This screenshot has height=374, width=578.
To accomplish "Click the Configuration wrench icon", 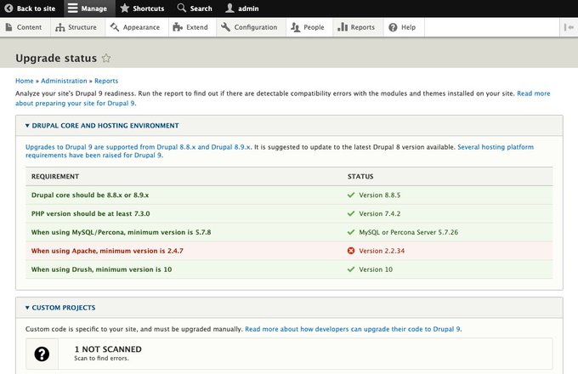I will [225, 27].
